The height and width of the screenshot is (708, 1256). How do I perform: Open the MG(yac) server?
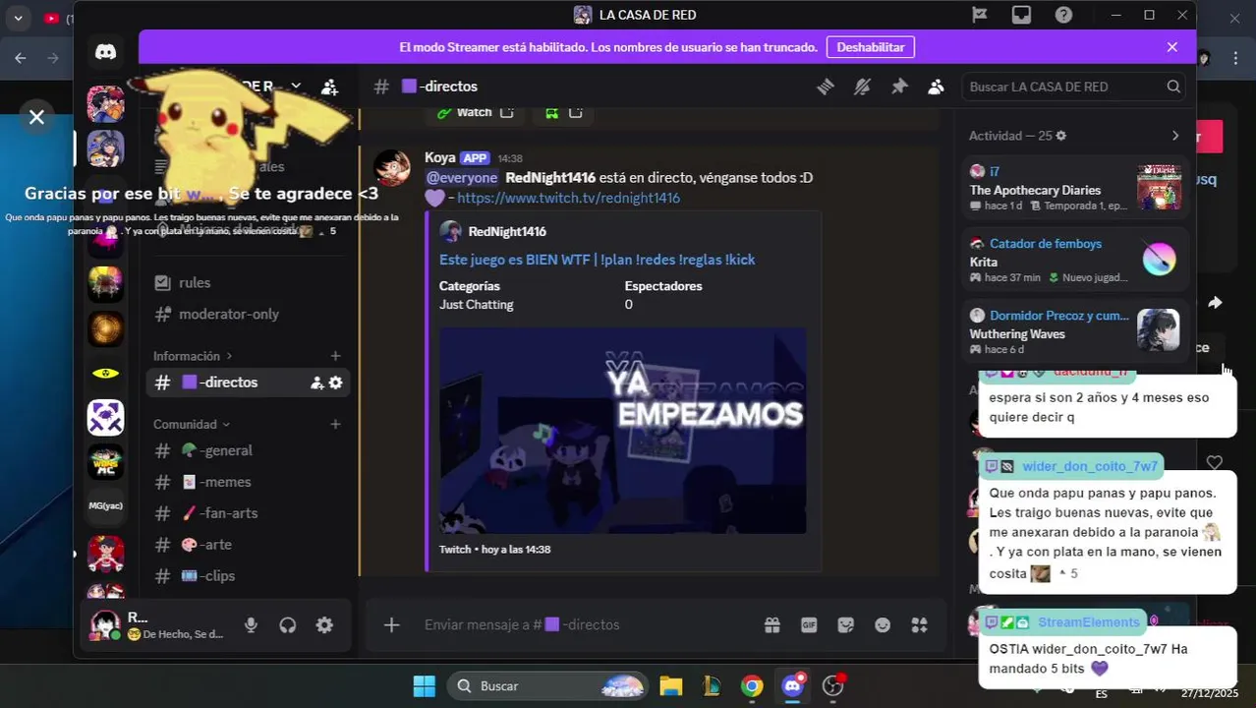point(105,505)
